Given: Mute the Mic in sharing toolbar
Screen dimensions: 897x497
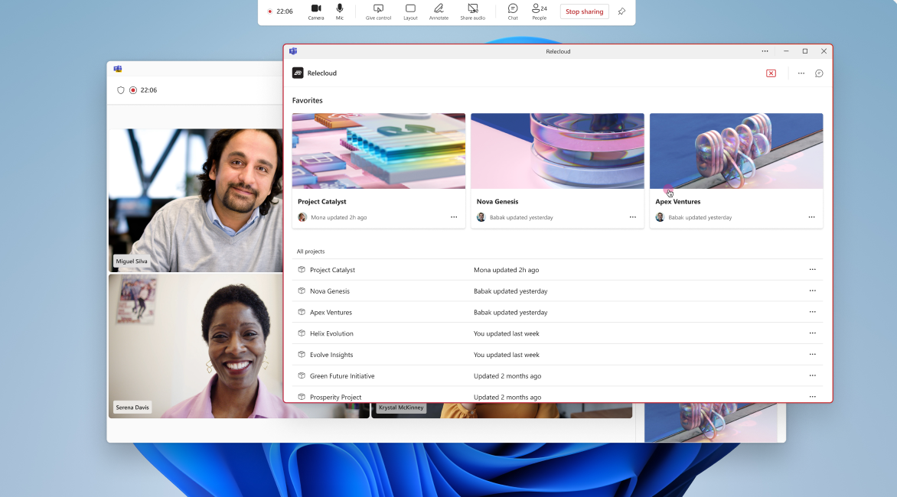Looking at the screenshot, I should coord(340,11).
